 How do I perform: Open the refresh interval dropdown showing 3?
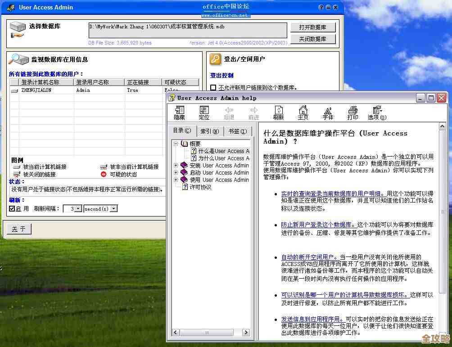[x=77, y=208]
